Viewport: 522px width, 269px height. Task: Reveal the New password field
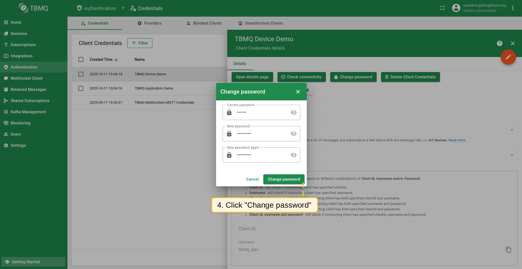tap(294, 134)
